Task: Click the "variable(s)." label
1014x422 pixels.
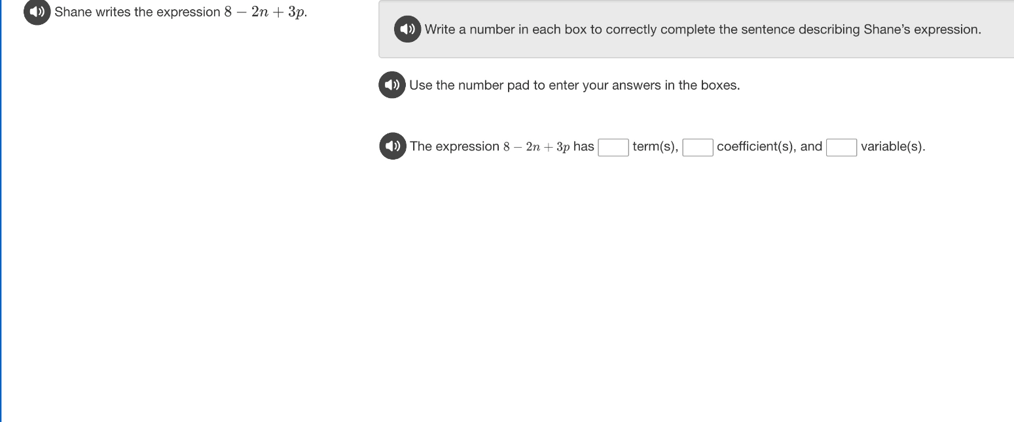Action: pos(893,147)
